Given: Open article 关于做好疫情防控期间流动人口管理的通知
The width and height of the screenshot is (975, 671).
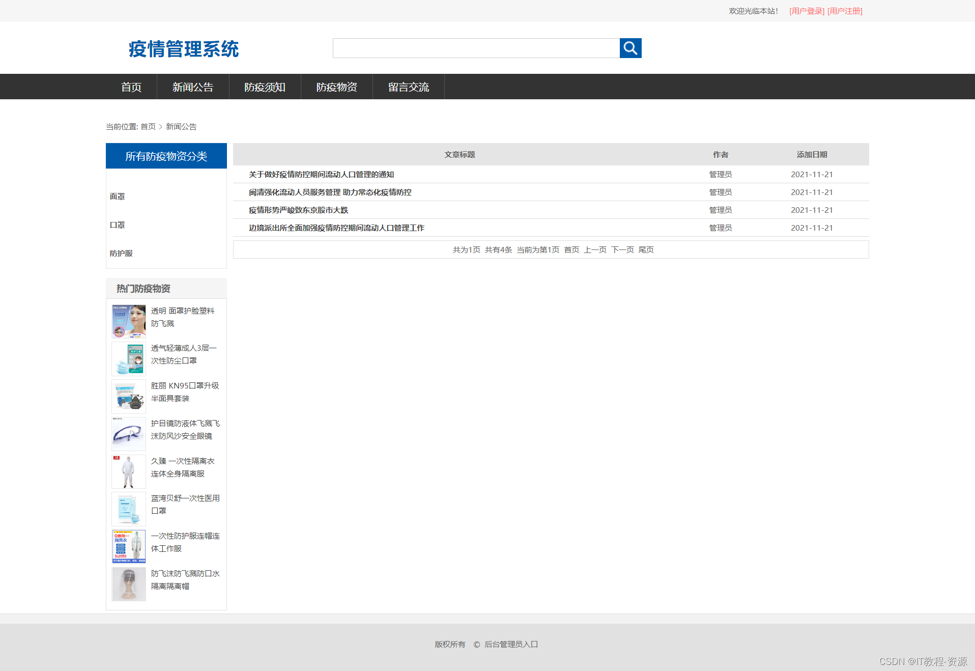Looking at the screenshot, I should point(322,175).
